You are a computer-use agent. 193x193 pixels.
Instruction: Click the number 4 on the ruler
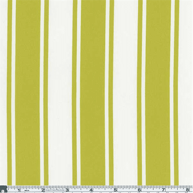click(x=91, y=190)
